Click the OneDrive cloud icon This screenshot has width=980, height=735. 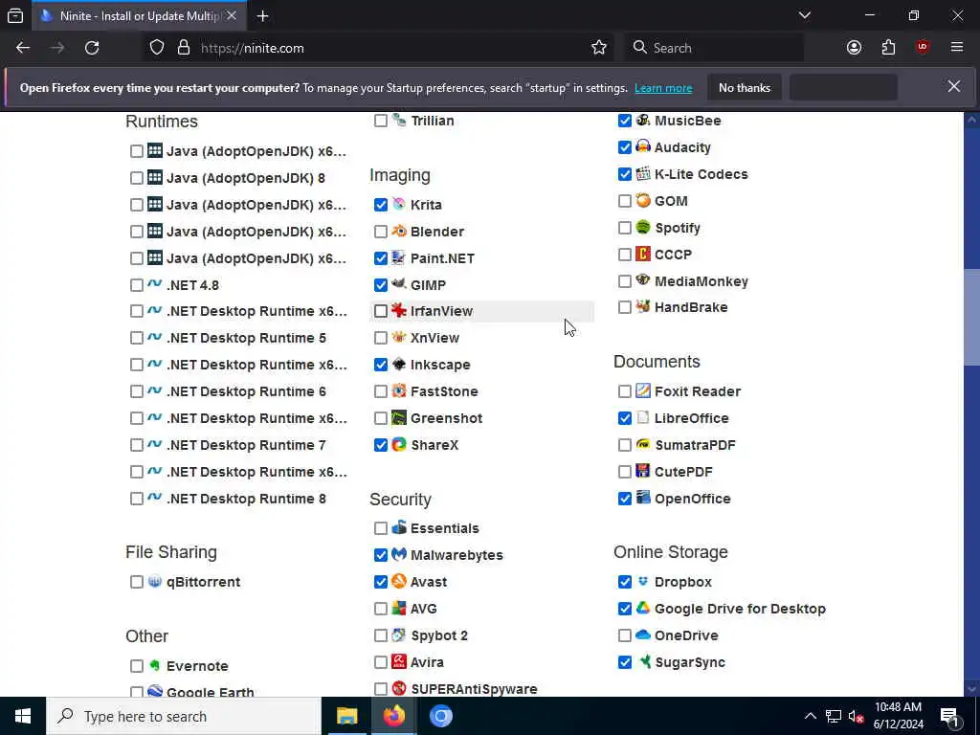pos(643,635)
